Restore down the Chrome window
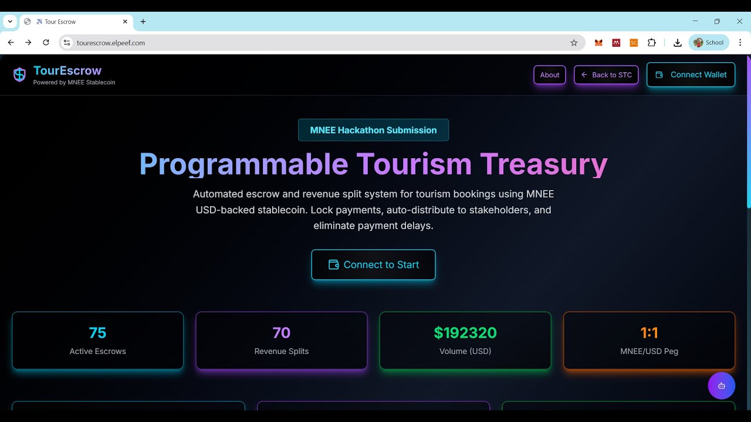 [717, 22]
